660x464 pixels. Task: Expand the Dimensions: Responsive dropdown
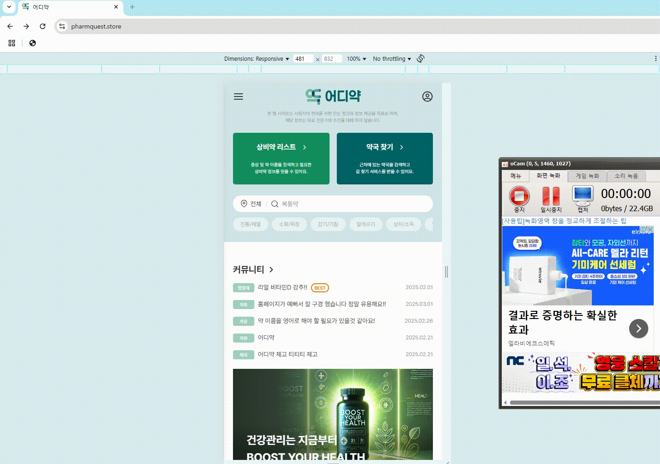pos(257,59)
